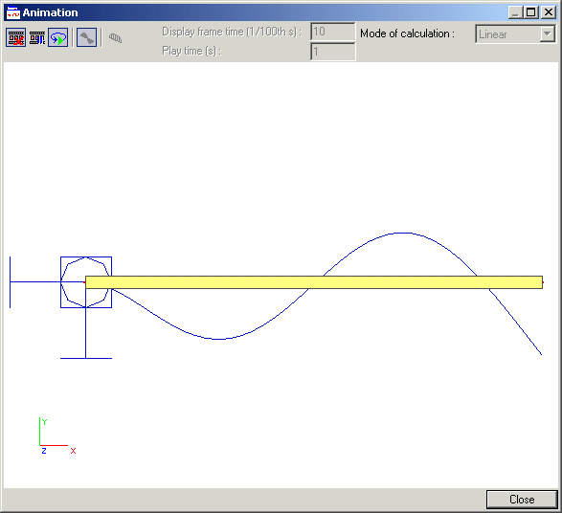Select the Linear combo box text
Viewport: 562px width, 513px height.
coord(493,34)
